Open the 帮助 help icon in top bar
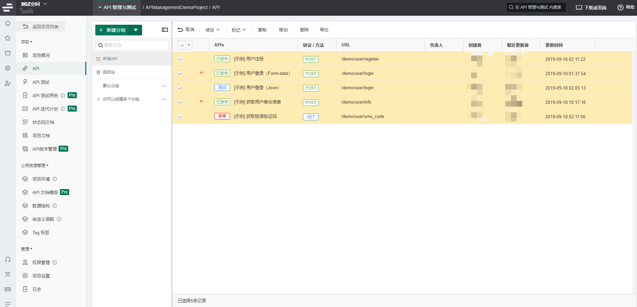Viewport: 637px width, 307px height. (x=620, y=7)
